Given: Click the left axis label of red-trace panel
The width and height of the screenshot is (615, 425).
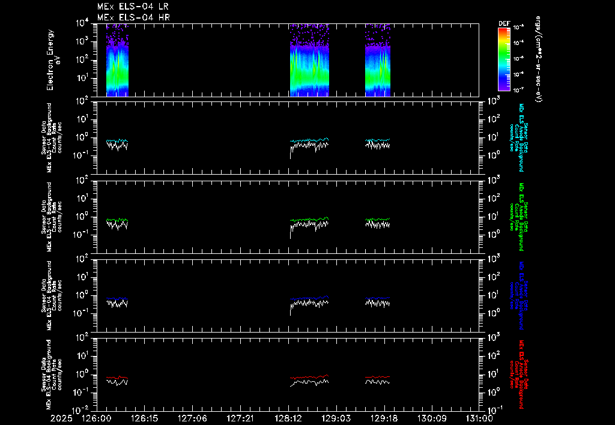Looking at the screenshot, I should [52, 375].
